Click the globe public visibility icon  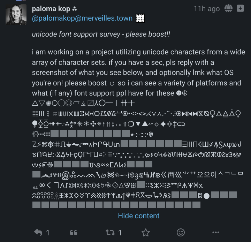click(229, 9)
